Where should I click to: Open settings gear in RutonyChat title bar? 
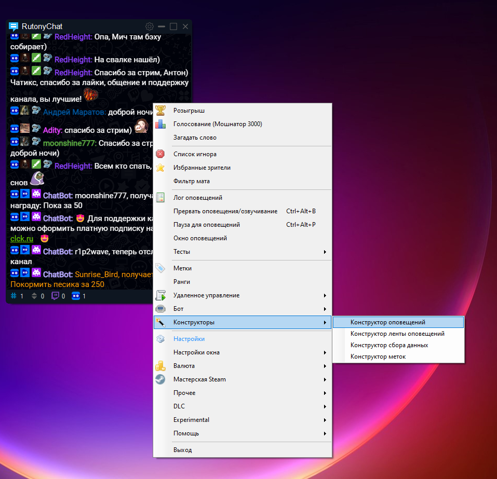point(149,26)
